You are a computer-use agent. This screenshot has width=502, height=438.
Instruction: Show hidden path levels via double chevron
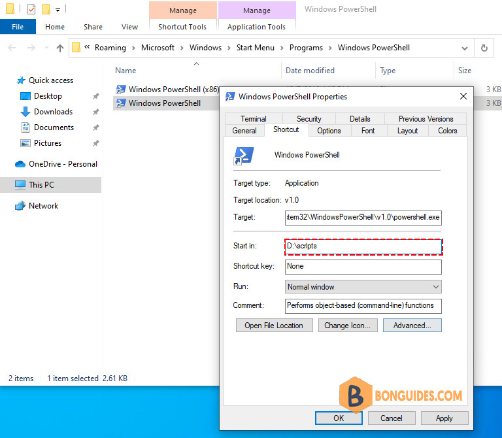coord(87,47)
